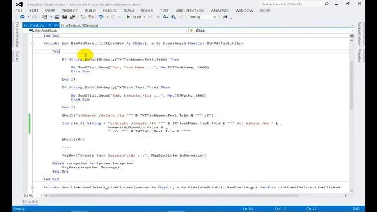Toggle the pin on FrmTask.vb tab
The image size is (377, 212).
coord(49,25)
